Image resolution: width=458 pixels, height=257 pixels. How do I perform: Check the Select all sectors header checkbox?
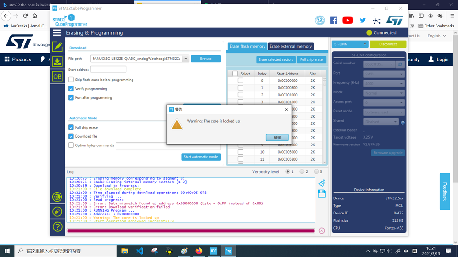click(235, 74)
